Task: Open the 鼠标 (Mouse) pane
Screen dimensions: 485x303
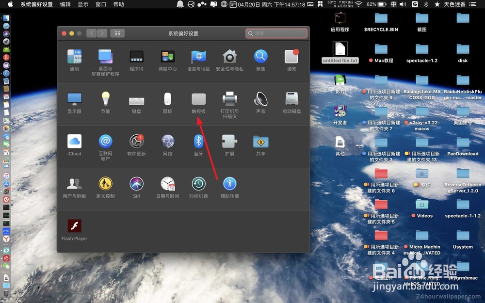Action: [x=167, y=102]
